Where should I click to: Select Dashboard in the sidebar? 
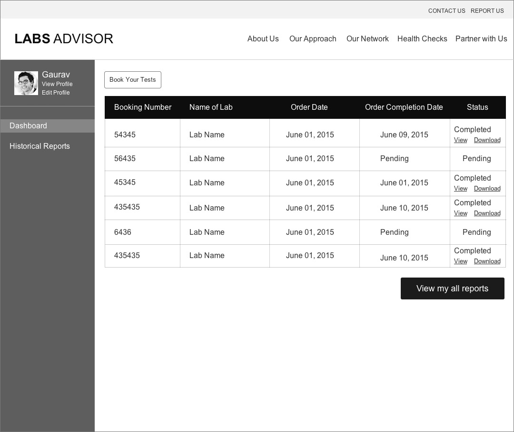coord(29,126)
